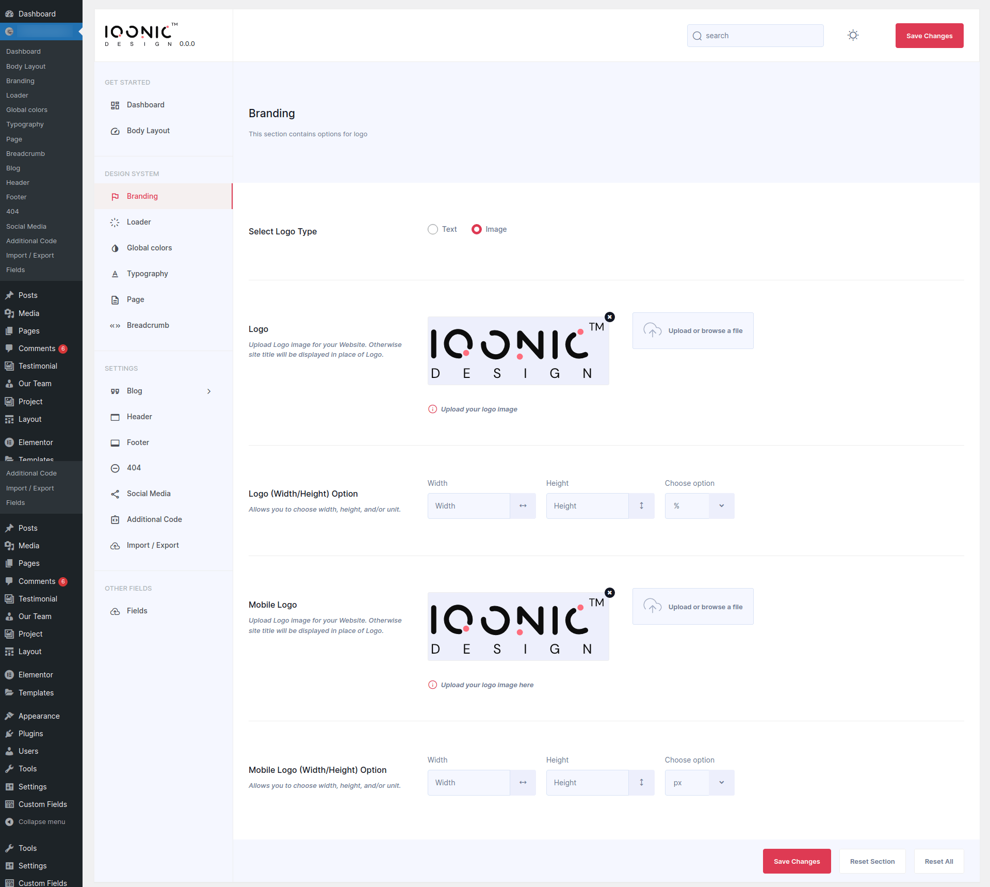The width and height of the screenshot is (990, 887).
Task: Click the Logo Height input field
Action: click(587, 506)
